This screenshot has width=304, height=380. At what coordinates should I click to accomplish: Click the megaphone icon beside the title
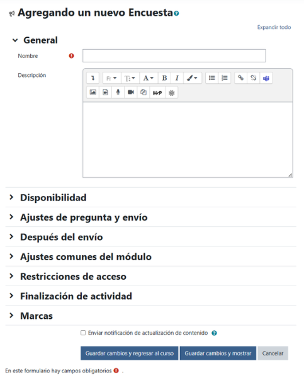click(x=12, y=14)
